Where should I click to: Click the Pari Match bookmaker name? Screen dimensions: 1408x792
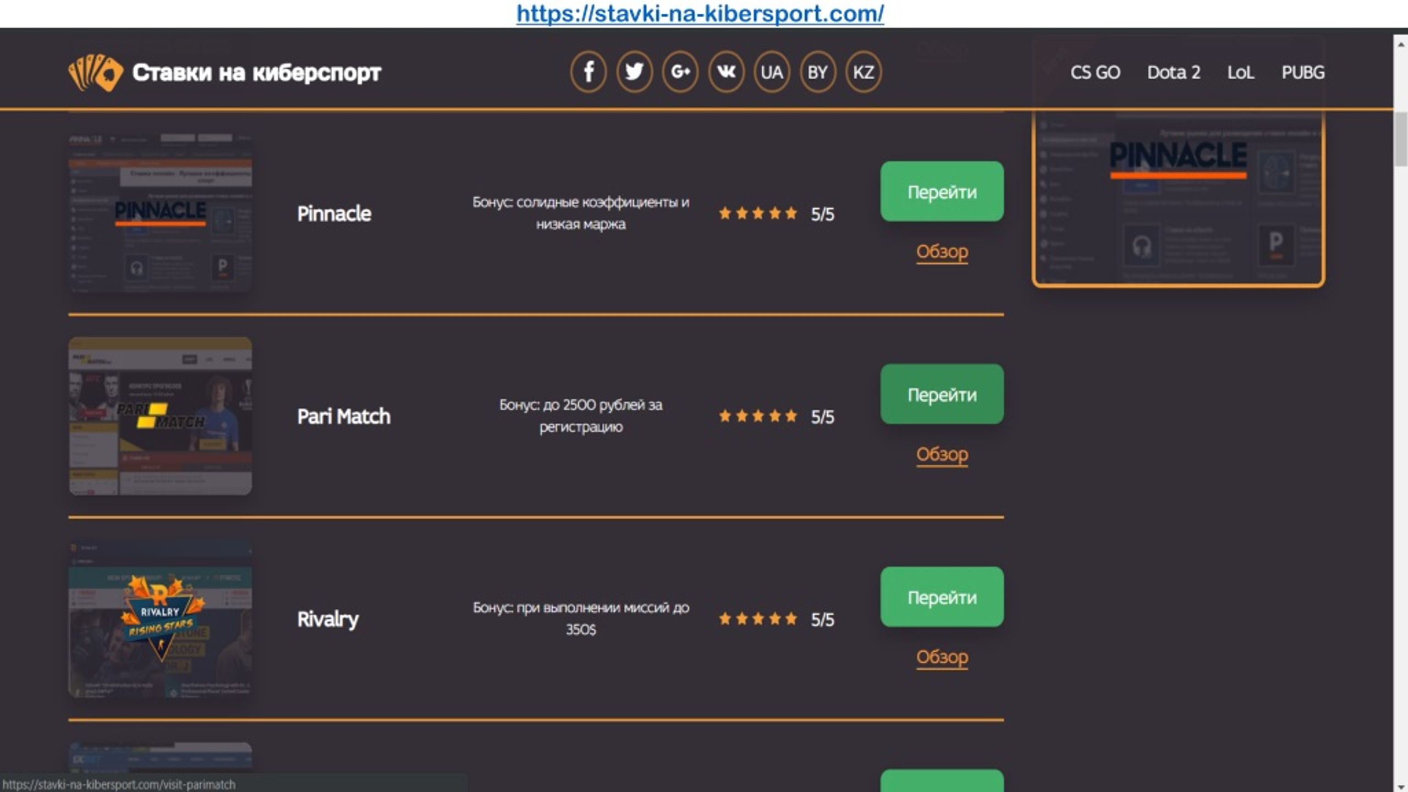pos(344,416)
